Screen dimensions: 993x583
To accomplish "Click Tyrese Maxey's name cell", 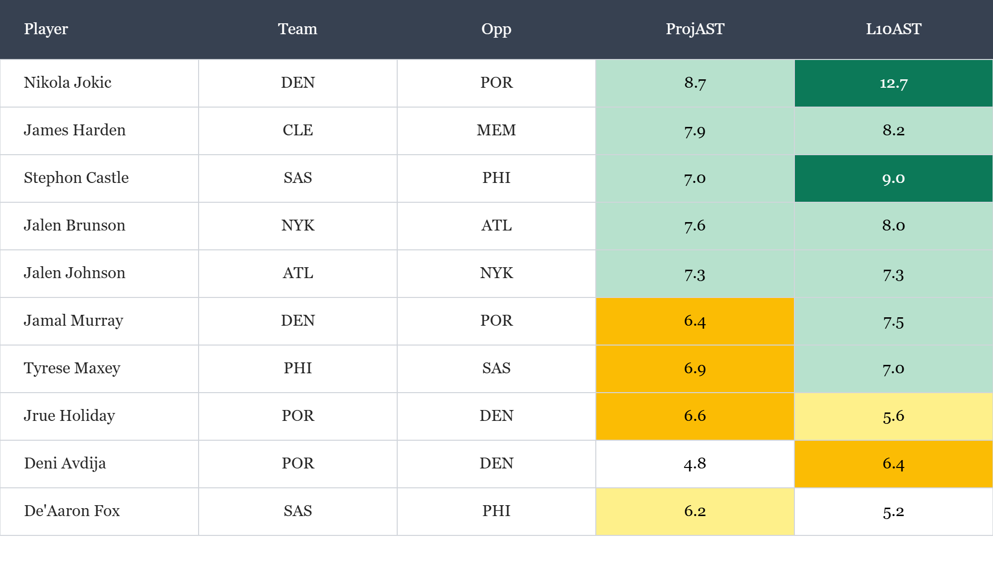I will pyautogui.click(x=72, y=368).
